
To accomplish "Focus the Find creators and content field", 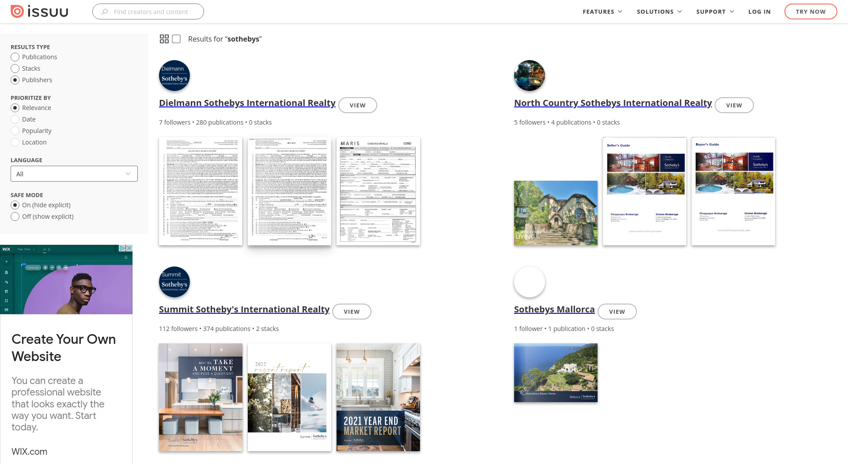I will 148,11.
